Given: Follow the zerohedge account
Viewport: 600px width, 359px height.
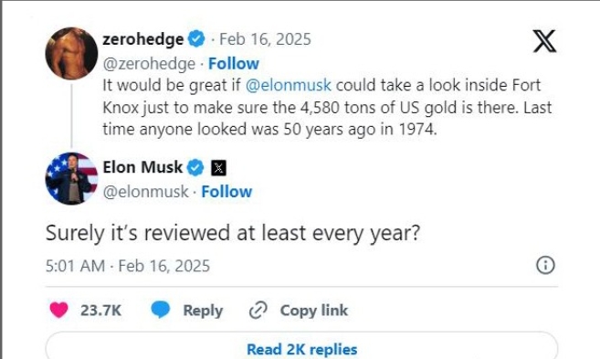Looking at the screenshot, I should click(234, 64).
